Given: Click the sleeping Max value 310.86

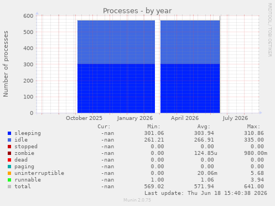Looking at the screenshot, I should click(x=254, y=133).
